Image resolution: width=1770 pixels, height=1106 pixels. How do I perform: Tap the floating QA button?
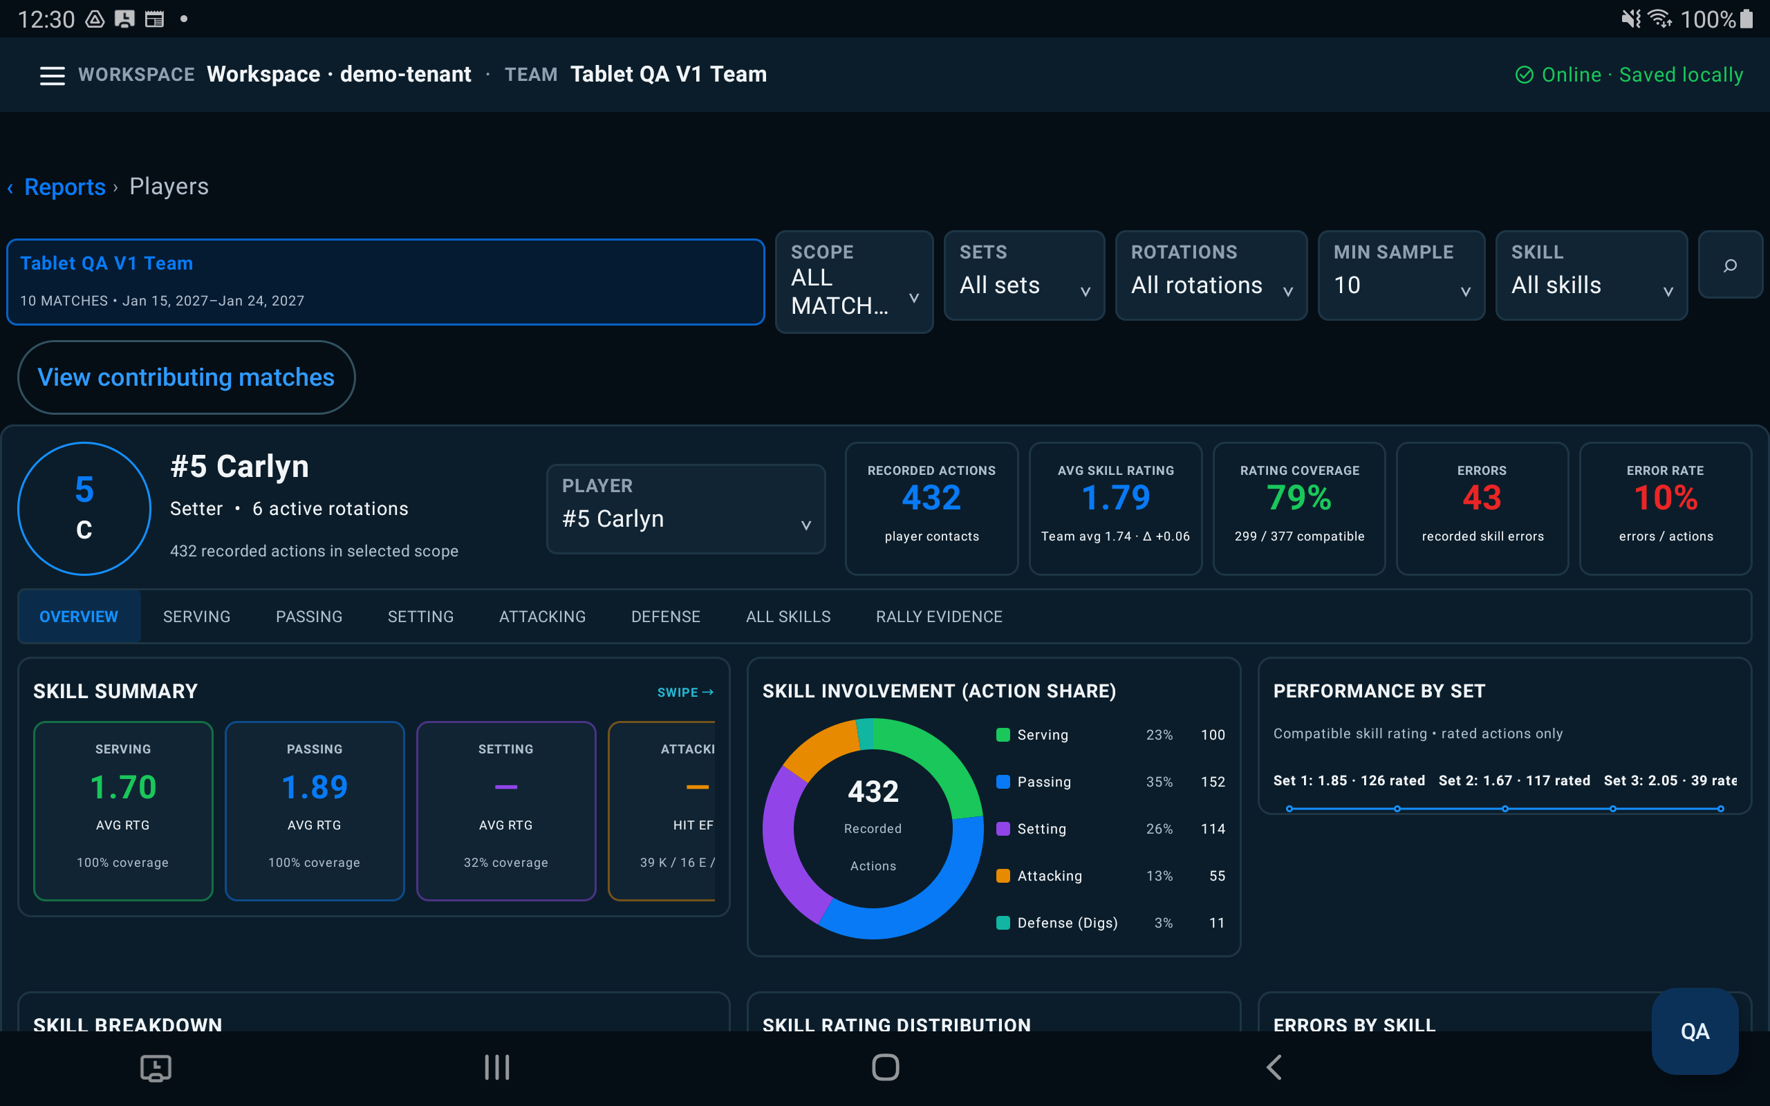click(x=1695, y=1031)
